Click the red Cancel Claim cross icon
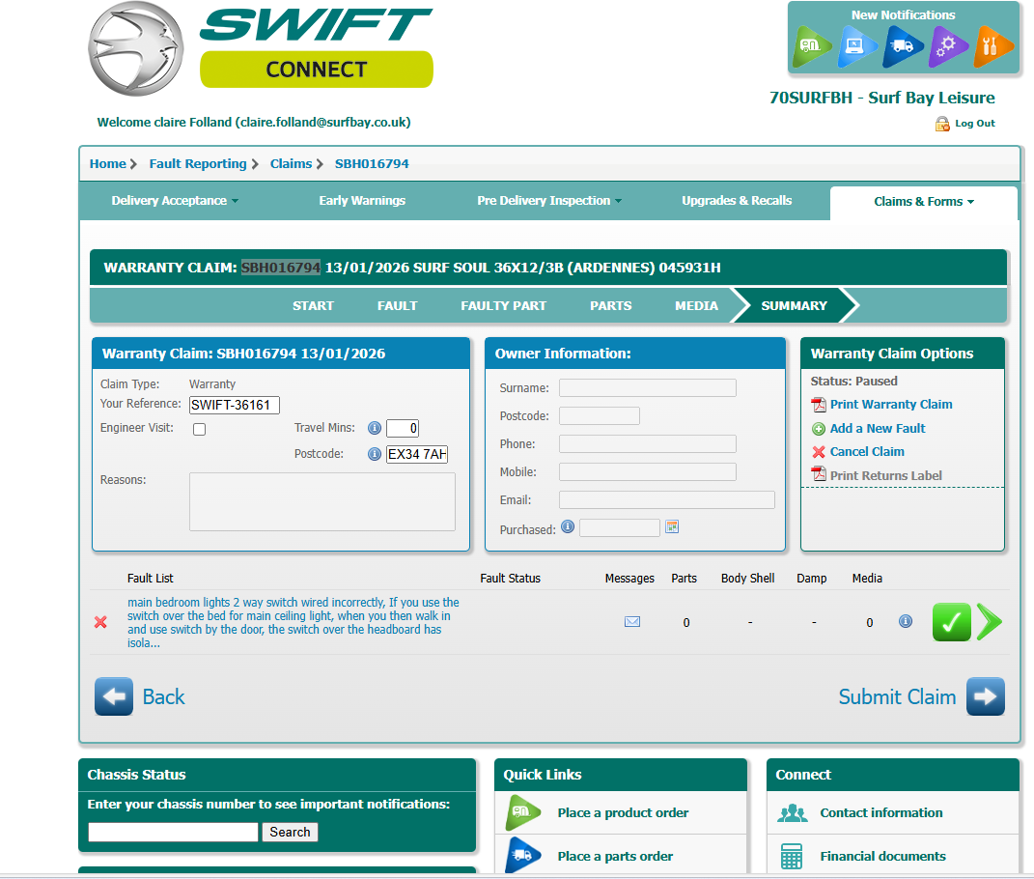This screenshot has height=879, width=1034. [x=819, y=452]
